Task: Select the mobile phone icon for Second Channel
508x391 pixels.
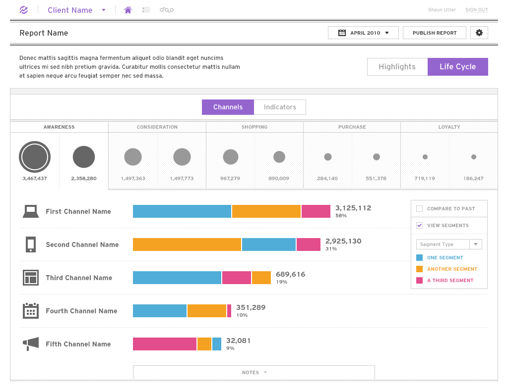Action: pyautogui.click(x=31, y=244)
